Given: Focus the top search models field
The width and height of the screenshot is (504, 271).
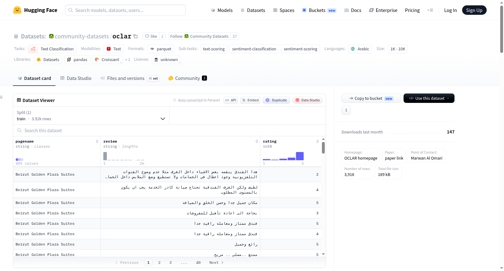Looking at the screenshot, I should point(125,10).
